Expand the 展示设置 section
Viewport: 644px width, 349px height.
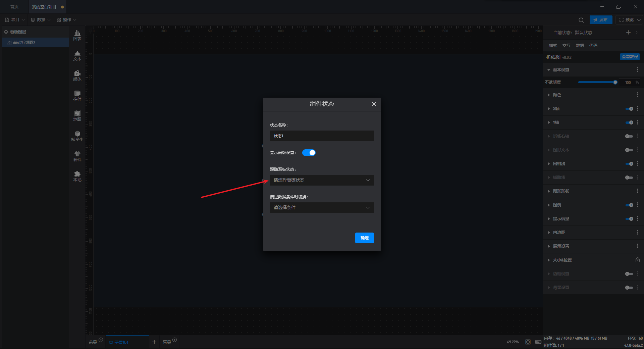[x=549, y=246]
